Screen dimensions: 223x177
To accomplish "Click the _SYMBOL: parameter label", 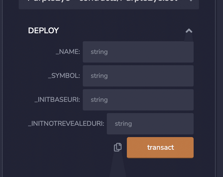I will 64,76.
